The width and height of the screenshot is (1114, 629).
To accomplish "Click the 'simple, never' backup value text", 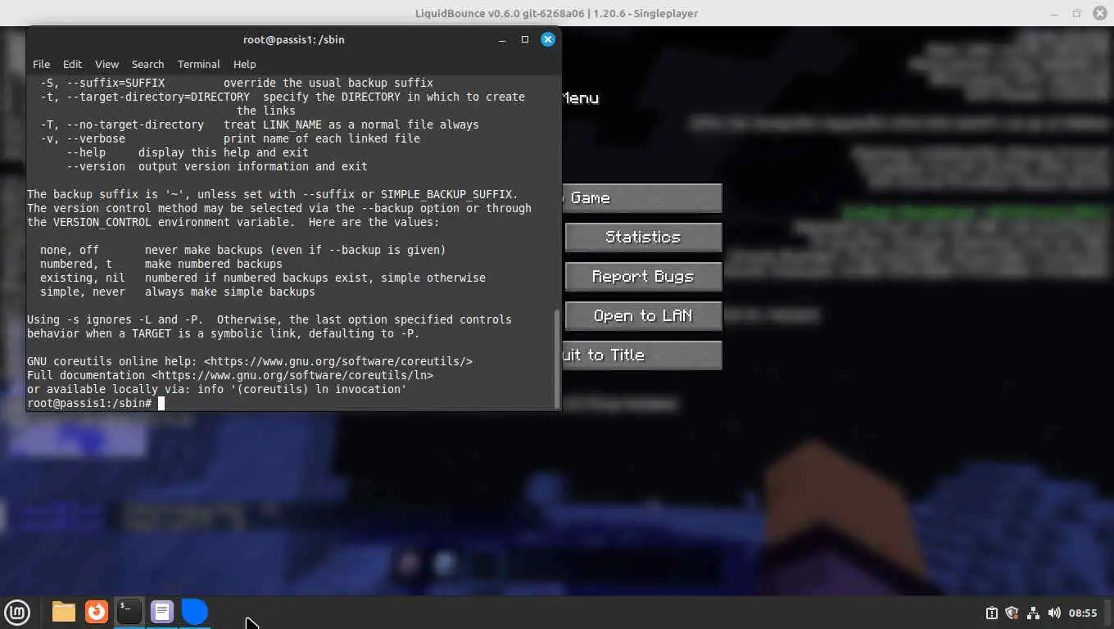I will (83, 292).
